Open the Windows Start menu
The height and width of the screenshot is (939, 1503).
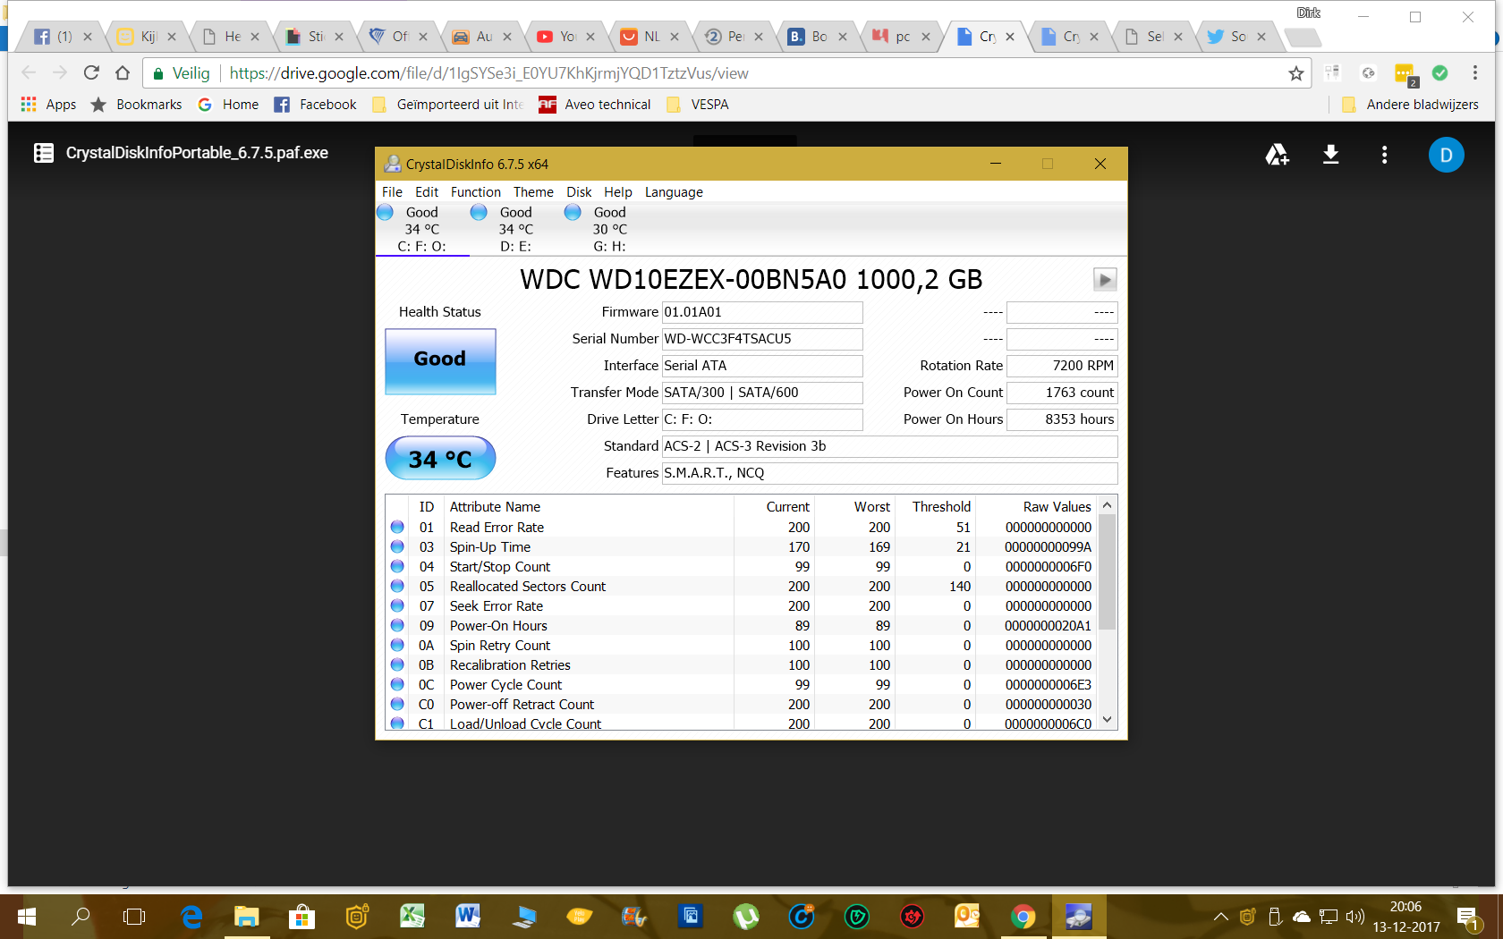click(x=26, y=917)
